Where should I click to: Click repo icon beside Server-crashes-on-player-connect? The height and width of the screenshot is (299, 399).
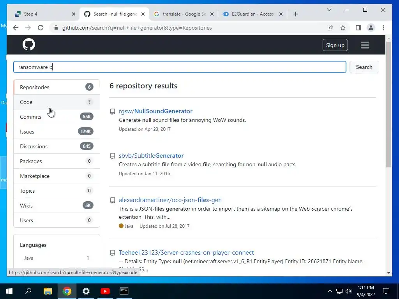pyautogui.click(x=113, y=253)
